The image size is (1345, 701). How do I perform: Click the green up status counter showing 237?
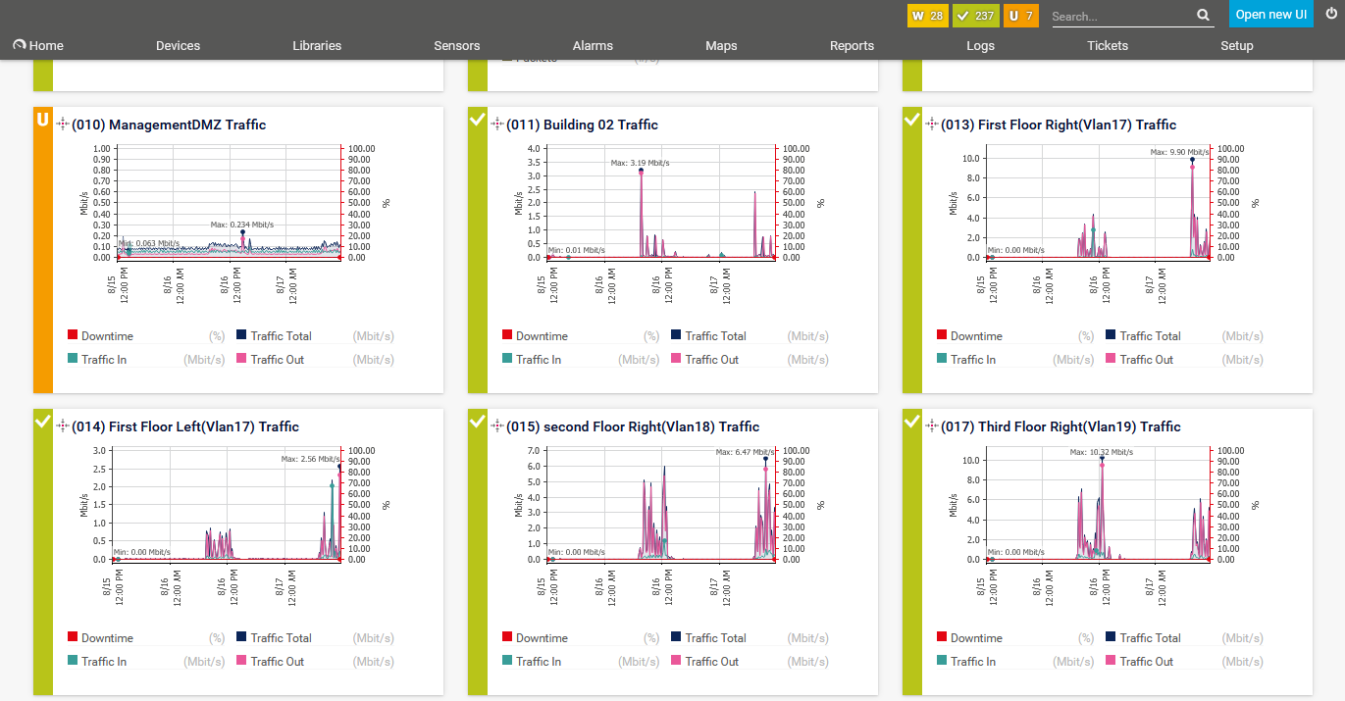pyautogui.click(x=975, y=16)
